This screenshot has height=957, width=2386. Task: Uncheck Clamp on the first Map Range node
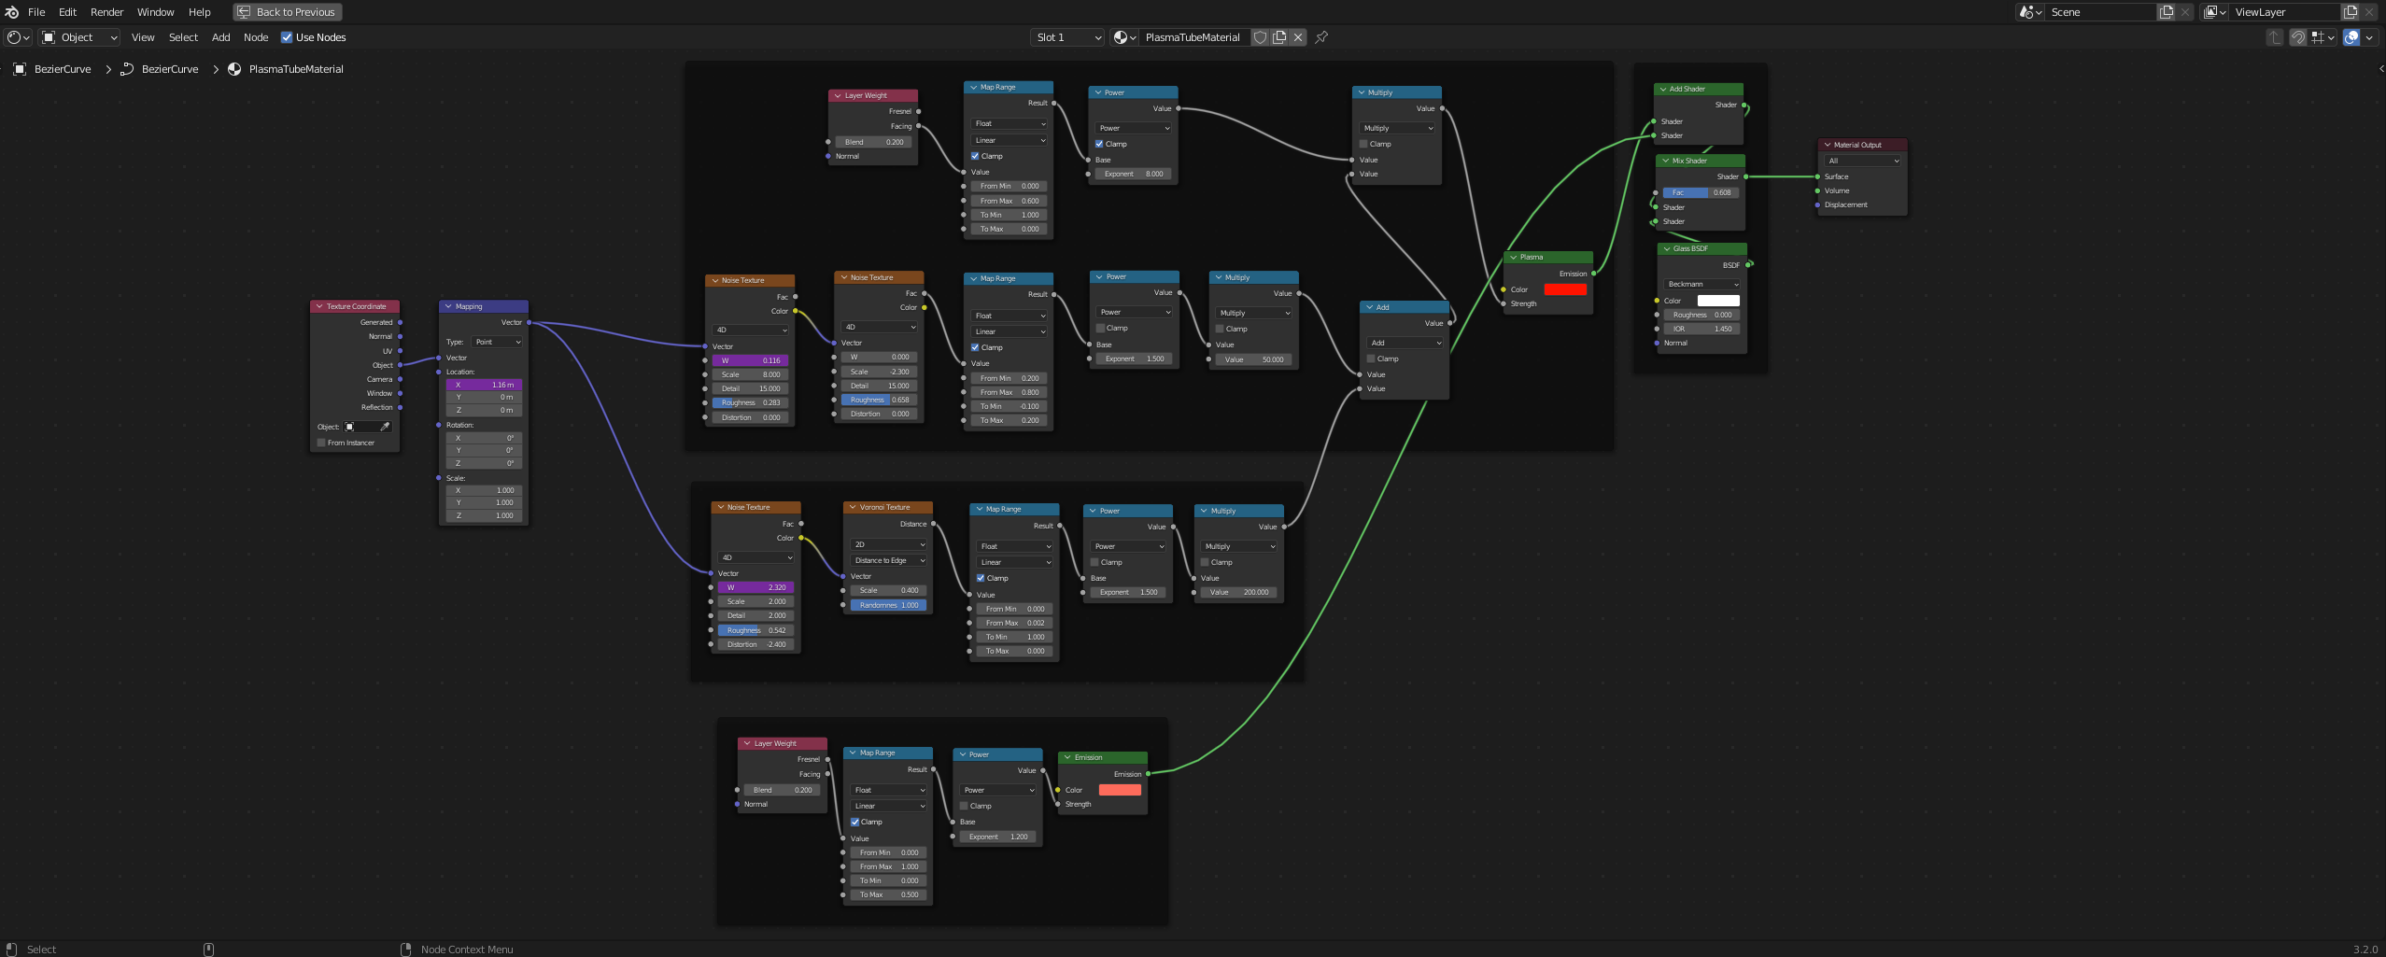[975, 156]
